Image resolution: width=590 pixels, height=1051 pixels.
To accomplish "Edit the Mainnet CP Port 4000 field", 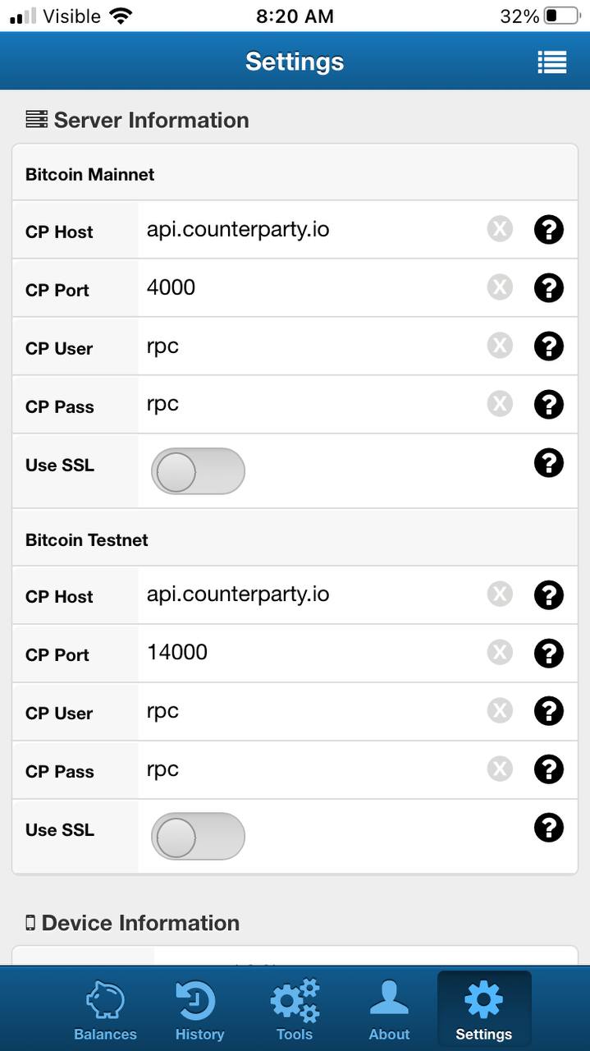I will pyautogui.click(x=312, y=288).
